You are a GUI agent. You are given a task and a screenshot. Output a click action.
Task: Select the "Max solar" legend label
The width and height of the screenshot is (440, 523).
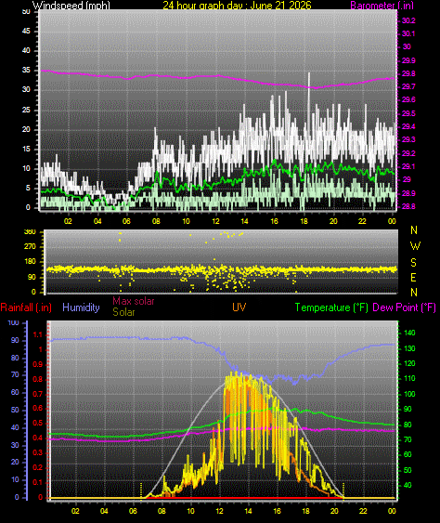134,301
